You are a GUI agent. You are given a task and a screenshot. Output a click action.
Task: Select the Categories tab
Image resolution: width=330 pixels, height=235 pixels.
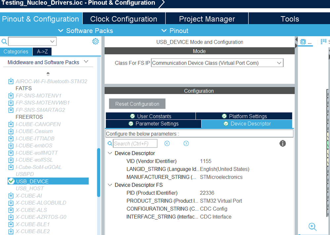[x=16, y=51]
